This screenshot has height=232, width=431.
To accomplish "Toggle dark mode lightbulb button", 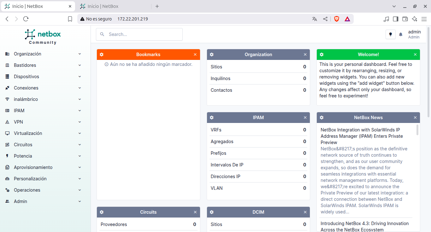I will (391, 34).
